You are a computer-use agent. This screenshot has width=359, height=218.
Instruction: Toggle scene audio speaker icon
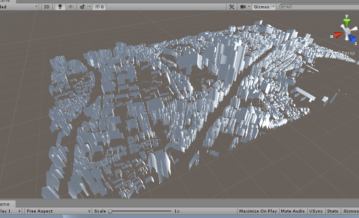pos(71,7)
